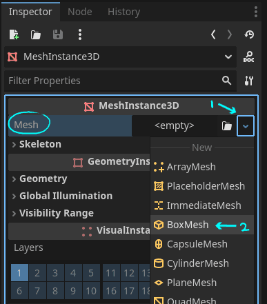The width and height of the screenshot is (267, 304).
Task: Choose ImmediateMesh from the list
Action: coord(202,205)
